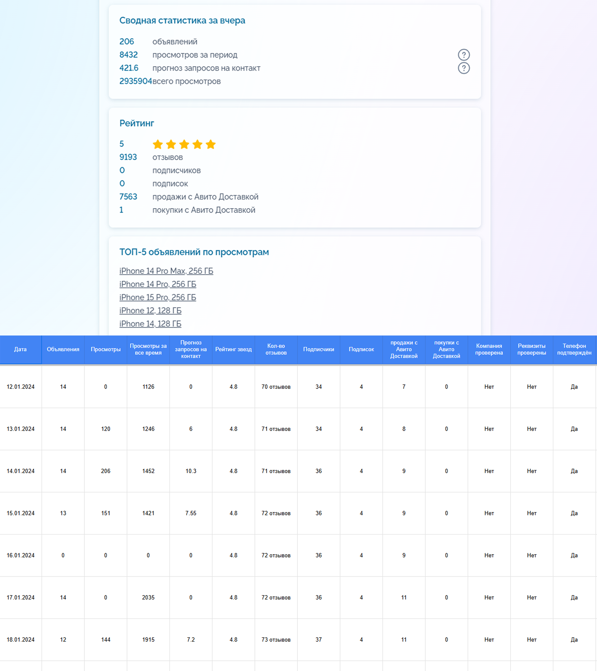Click help icon beside 'прогноз запросов на контакт'
This screenshot has width=597, height=671.
point(464,68)
